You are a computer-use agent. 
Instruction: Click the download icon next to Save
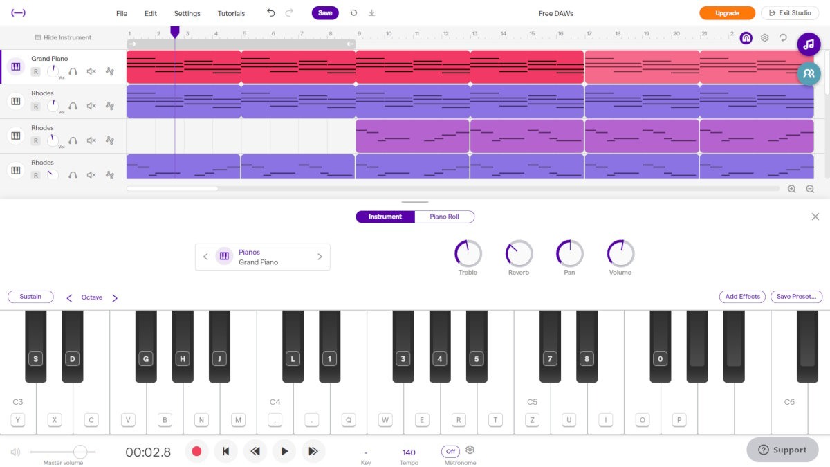[371, 12]
